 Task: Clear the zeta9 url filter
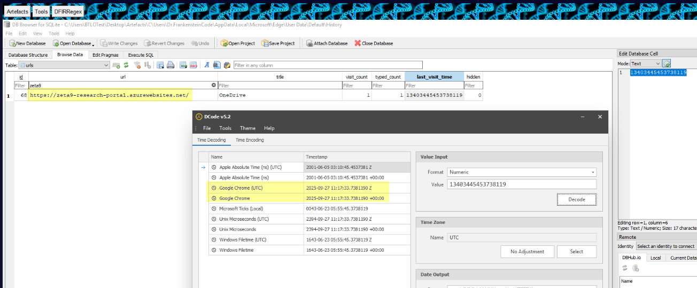(214, 85)
